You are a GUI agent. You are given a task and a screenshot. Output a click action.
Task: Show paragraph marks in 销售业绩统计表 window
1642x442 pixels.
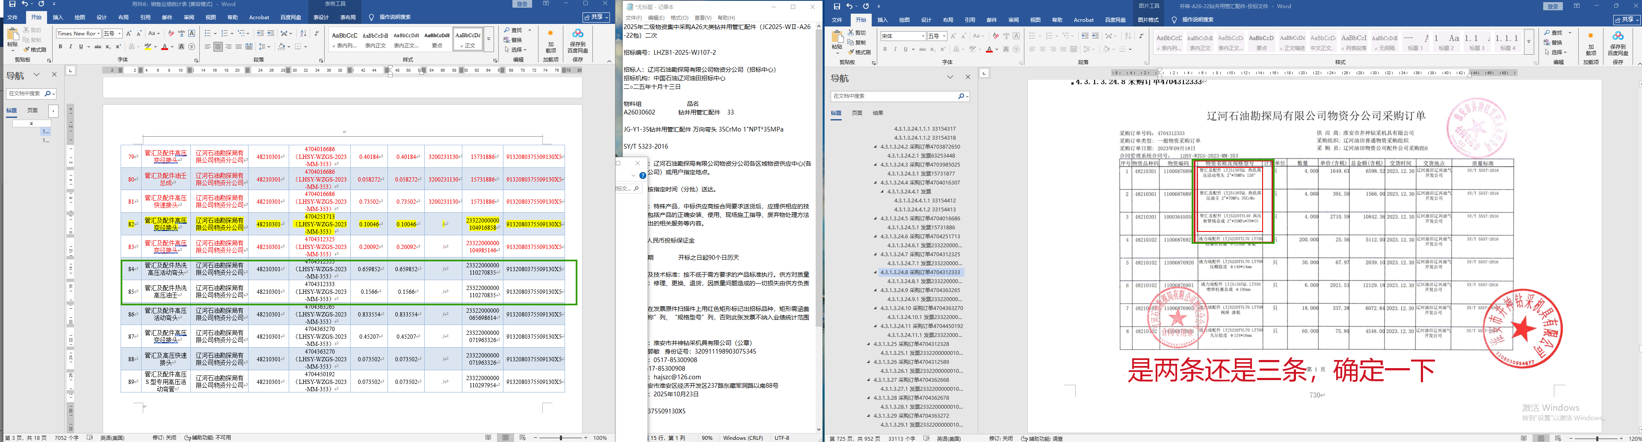(317, 33)
